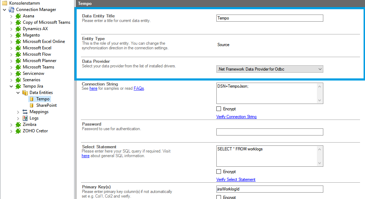Click the Mappings arrows icon
The height and width of the screenshot is (199, 365).
pos(25,112)
